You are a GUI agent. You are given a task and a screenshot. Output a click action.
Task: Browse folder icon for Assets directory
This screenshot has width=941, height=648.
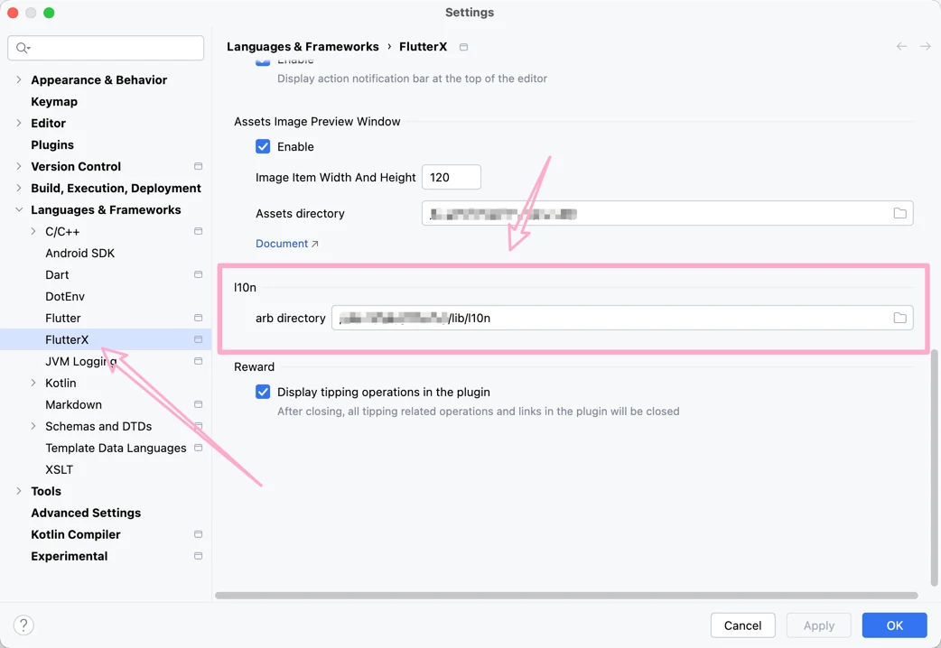pyautogui.click(x=899, y=213)
